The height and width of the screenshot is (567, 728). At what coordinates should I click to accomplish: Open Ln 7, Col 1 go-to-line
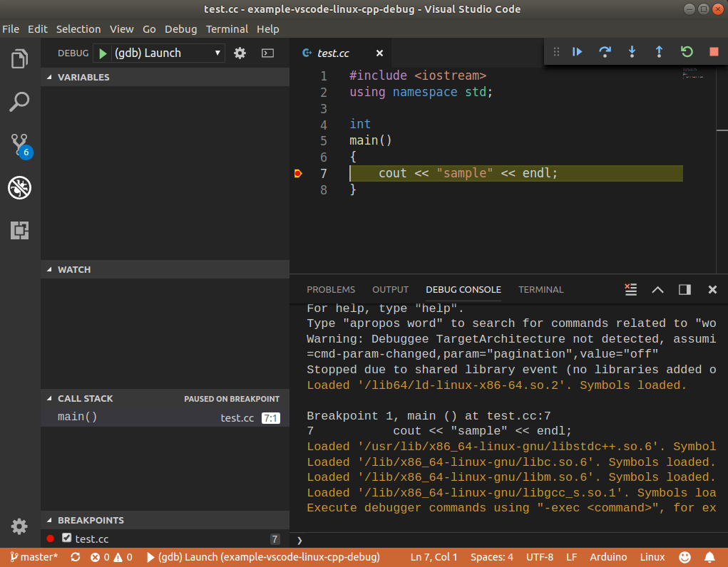[x=434, y=557]
